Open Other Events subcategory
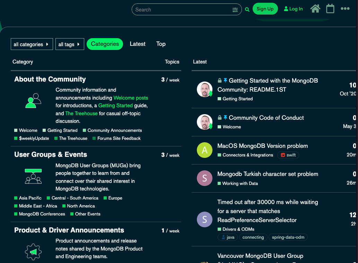Viewport: 358px width, 263px height. point(85,214)
